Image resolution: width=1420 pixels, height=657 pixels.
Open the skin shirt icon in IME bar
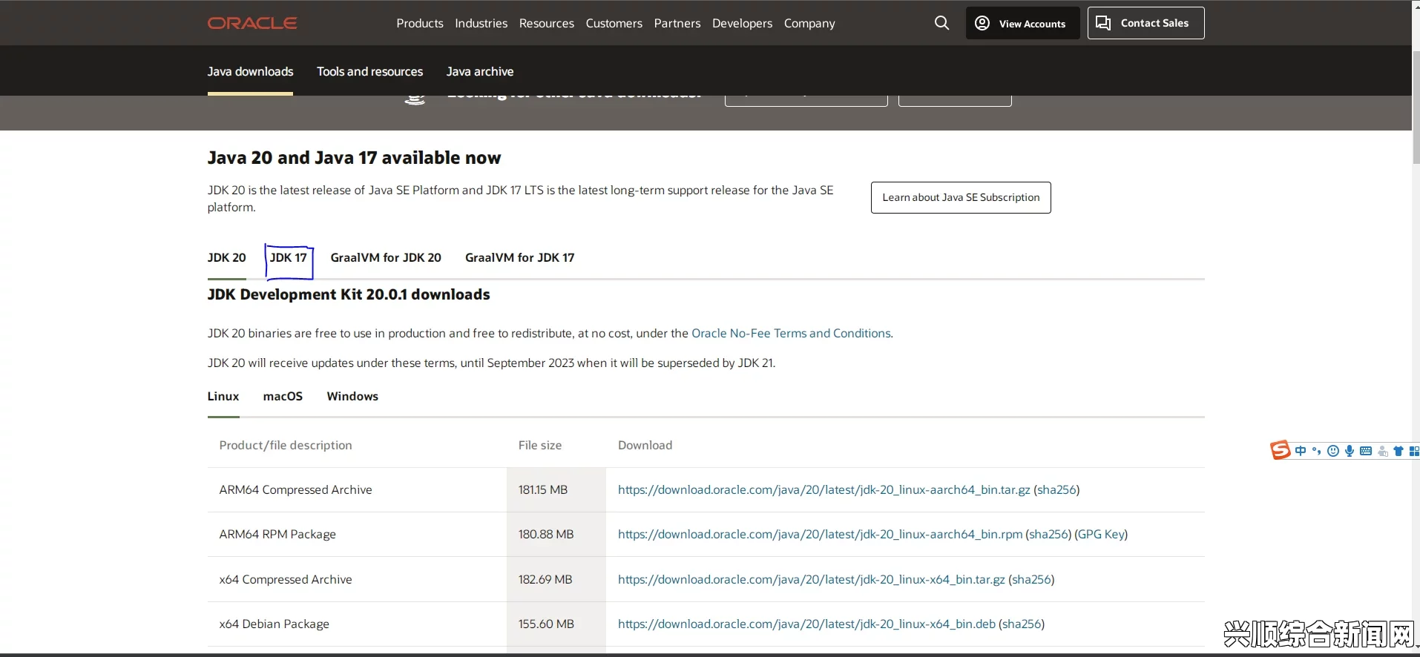1398,451
